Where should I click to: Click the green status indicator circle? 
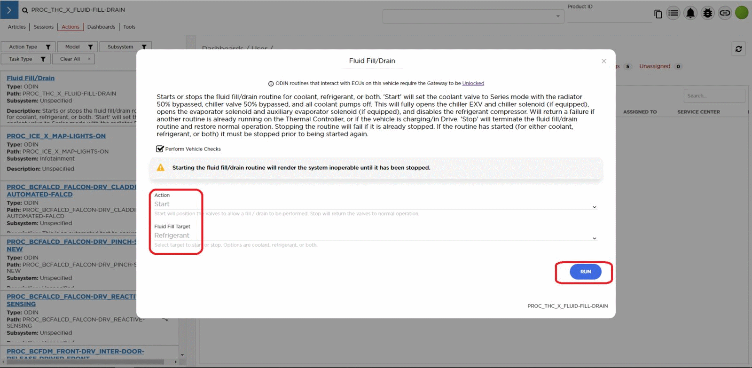(742, 13)
